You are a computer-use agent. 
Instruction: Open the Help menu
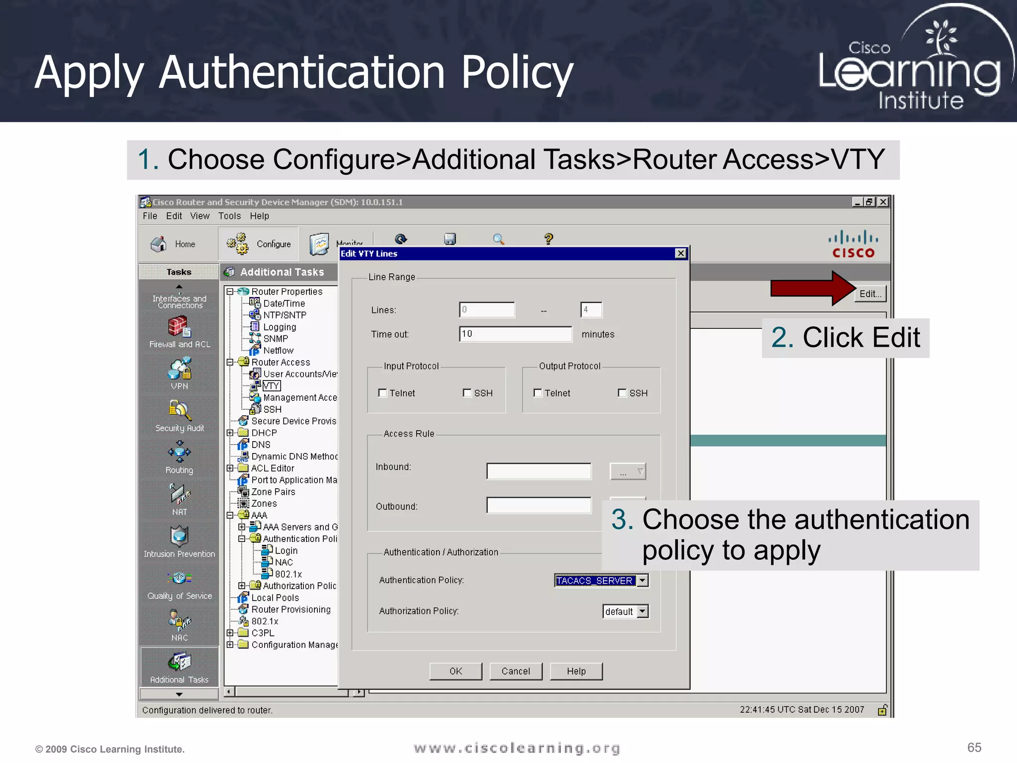click(259, 216)
